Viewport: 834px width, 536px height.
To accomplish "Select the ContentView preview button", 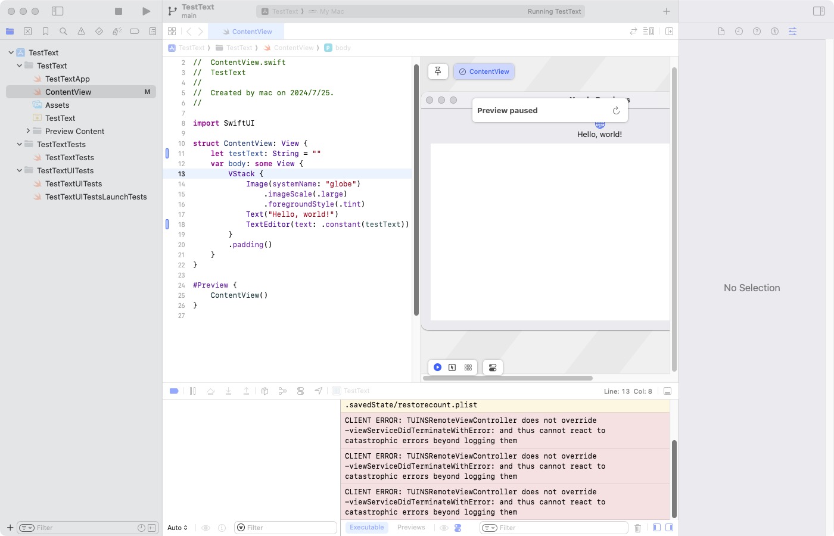I will pyautogui.click(x=484, y=71).
